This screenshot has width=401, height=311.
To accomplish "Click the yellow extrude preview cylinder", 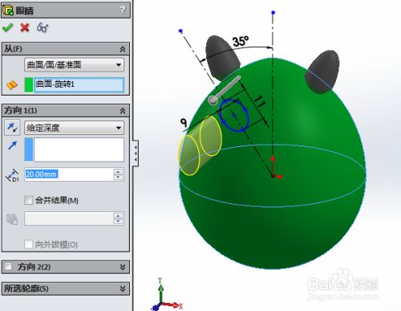I will point(200,146).
